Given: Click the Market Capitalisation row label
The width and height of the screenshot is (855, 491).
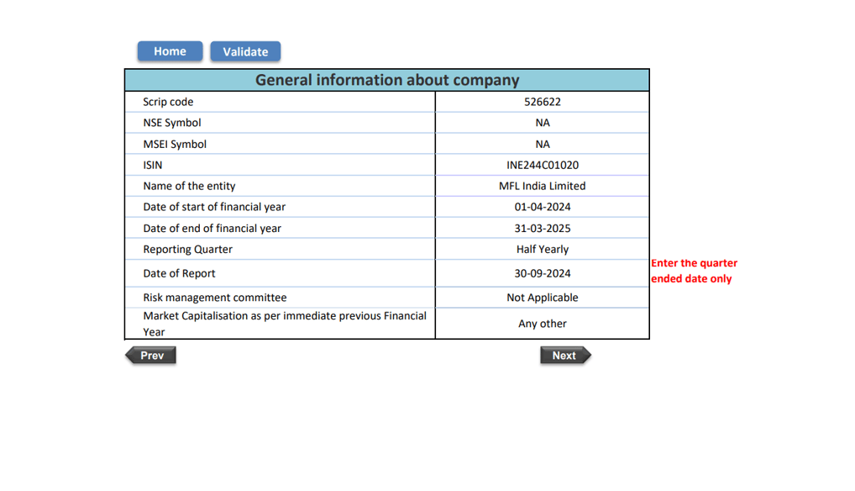Looking at the screenshot, I should click(x=285, y=324).
